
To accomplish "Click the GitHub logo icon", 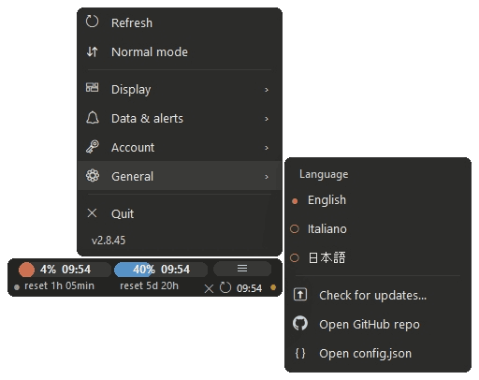I will [x=300, y=324].
